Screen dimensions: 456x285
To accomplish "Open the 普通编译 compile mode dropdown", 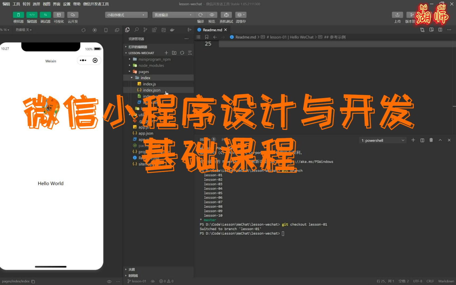I will (173, 15).
